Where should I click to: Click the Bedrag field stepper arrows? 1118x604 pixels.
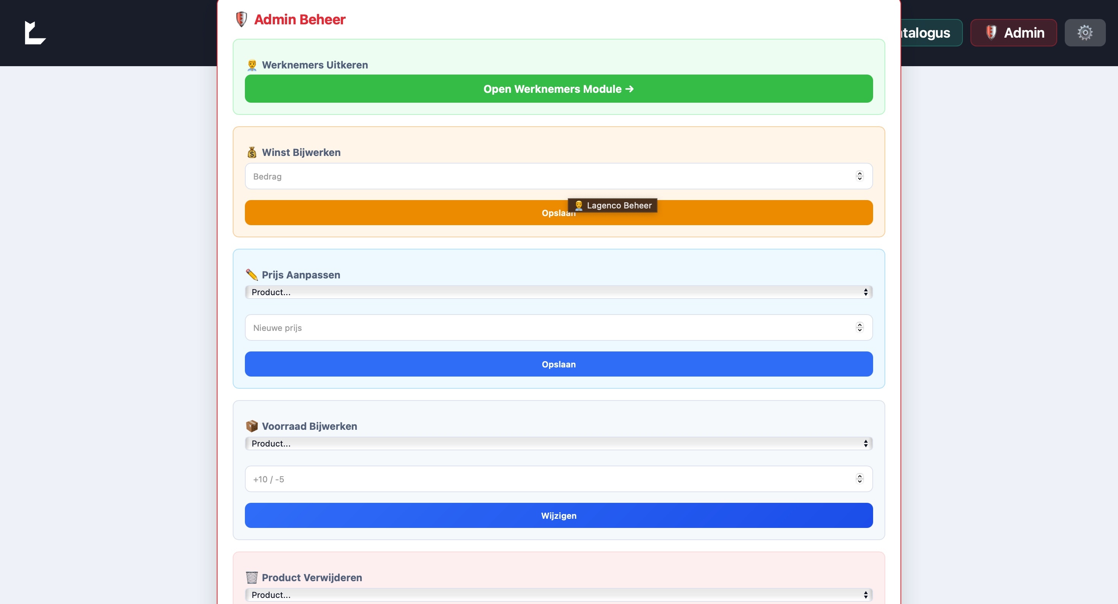(859, 176)
